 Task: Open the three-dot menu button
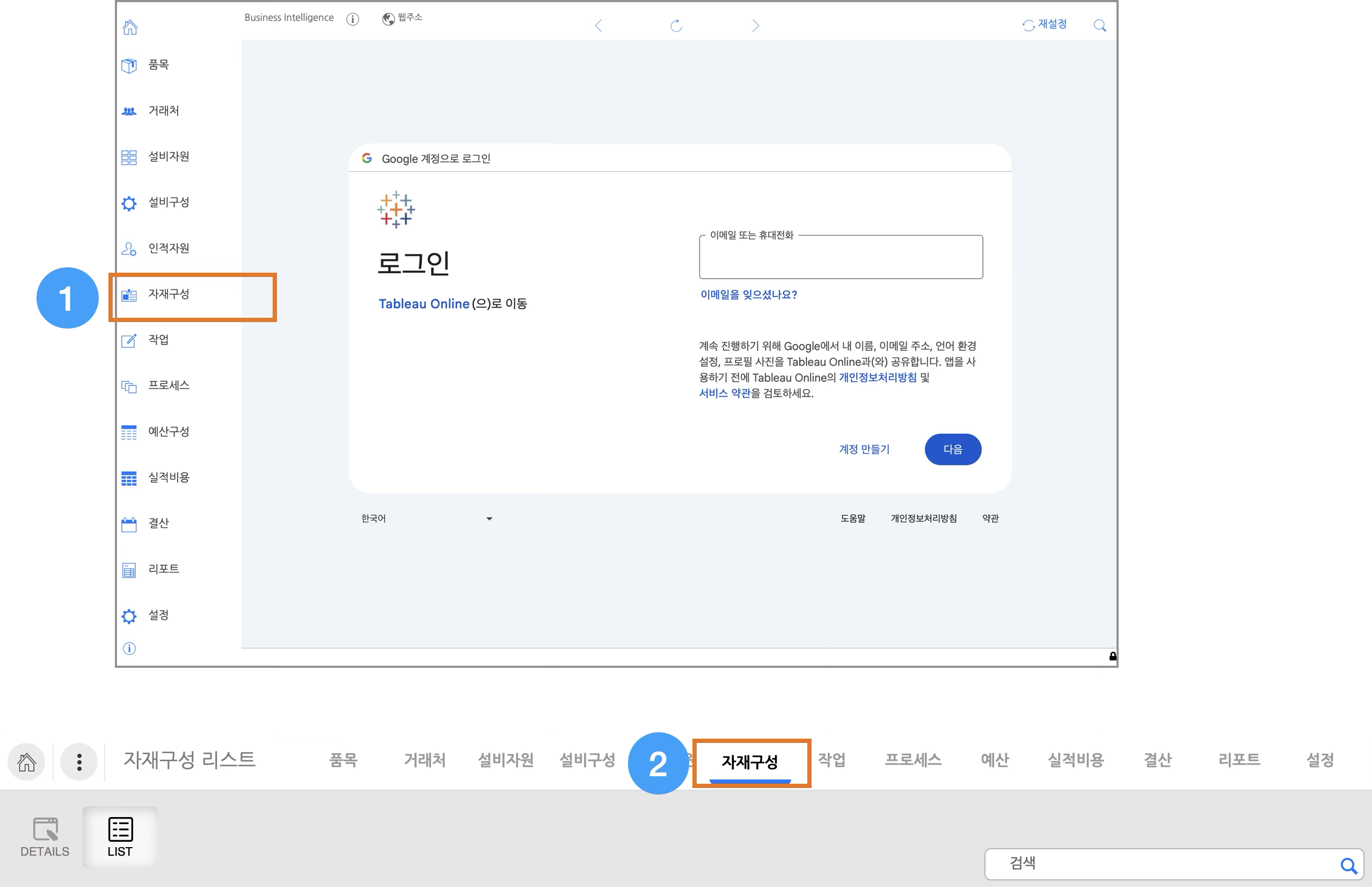[x=79, y=762]
